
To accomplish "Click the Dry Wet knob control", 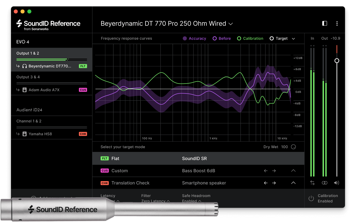I will [293, 147].
